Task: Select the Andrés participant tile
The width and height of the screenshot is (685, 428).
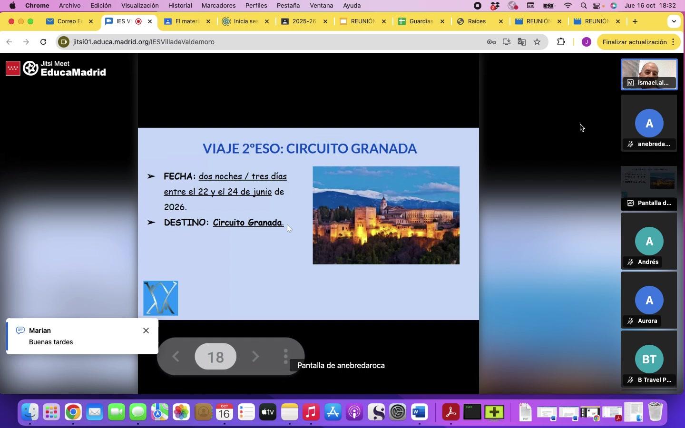Action: (x=649, y=241)
